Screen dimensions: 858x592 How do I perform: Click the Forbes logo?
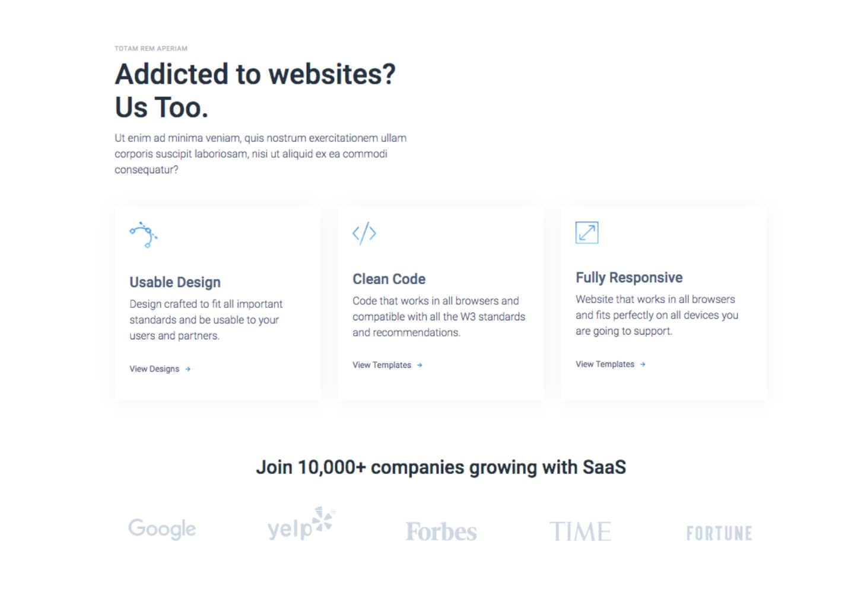441,531
